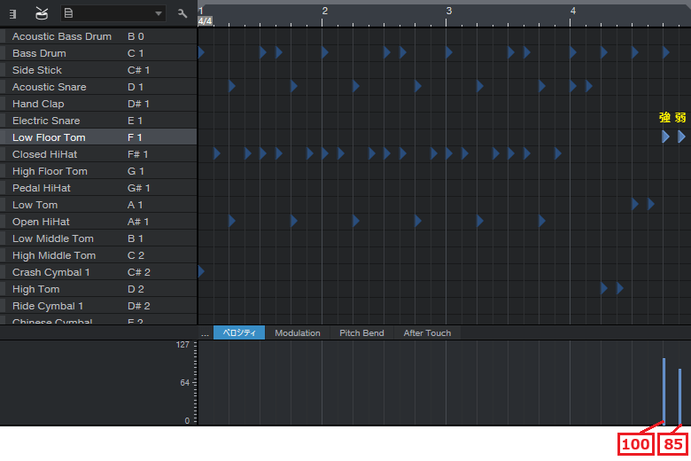Click bar 3 on timeline ruler
The width and height of the screenshot is (691, 461).
point(447,12)
